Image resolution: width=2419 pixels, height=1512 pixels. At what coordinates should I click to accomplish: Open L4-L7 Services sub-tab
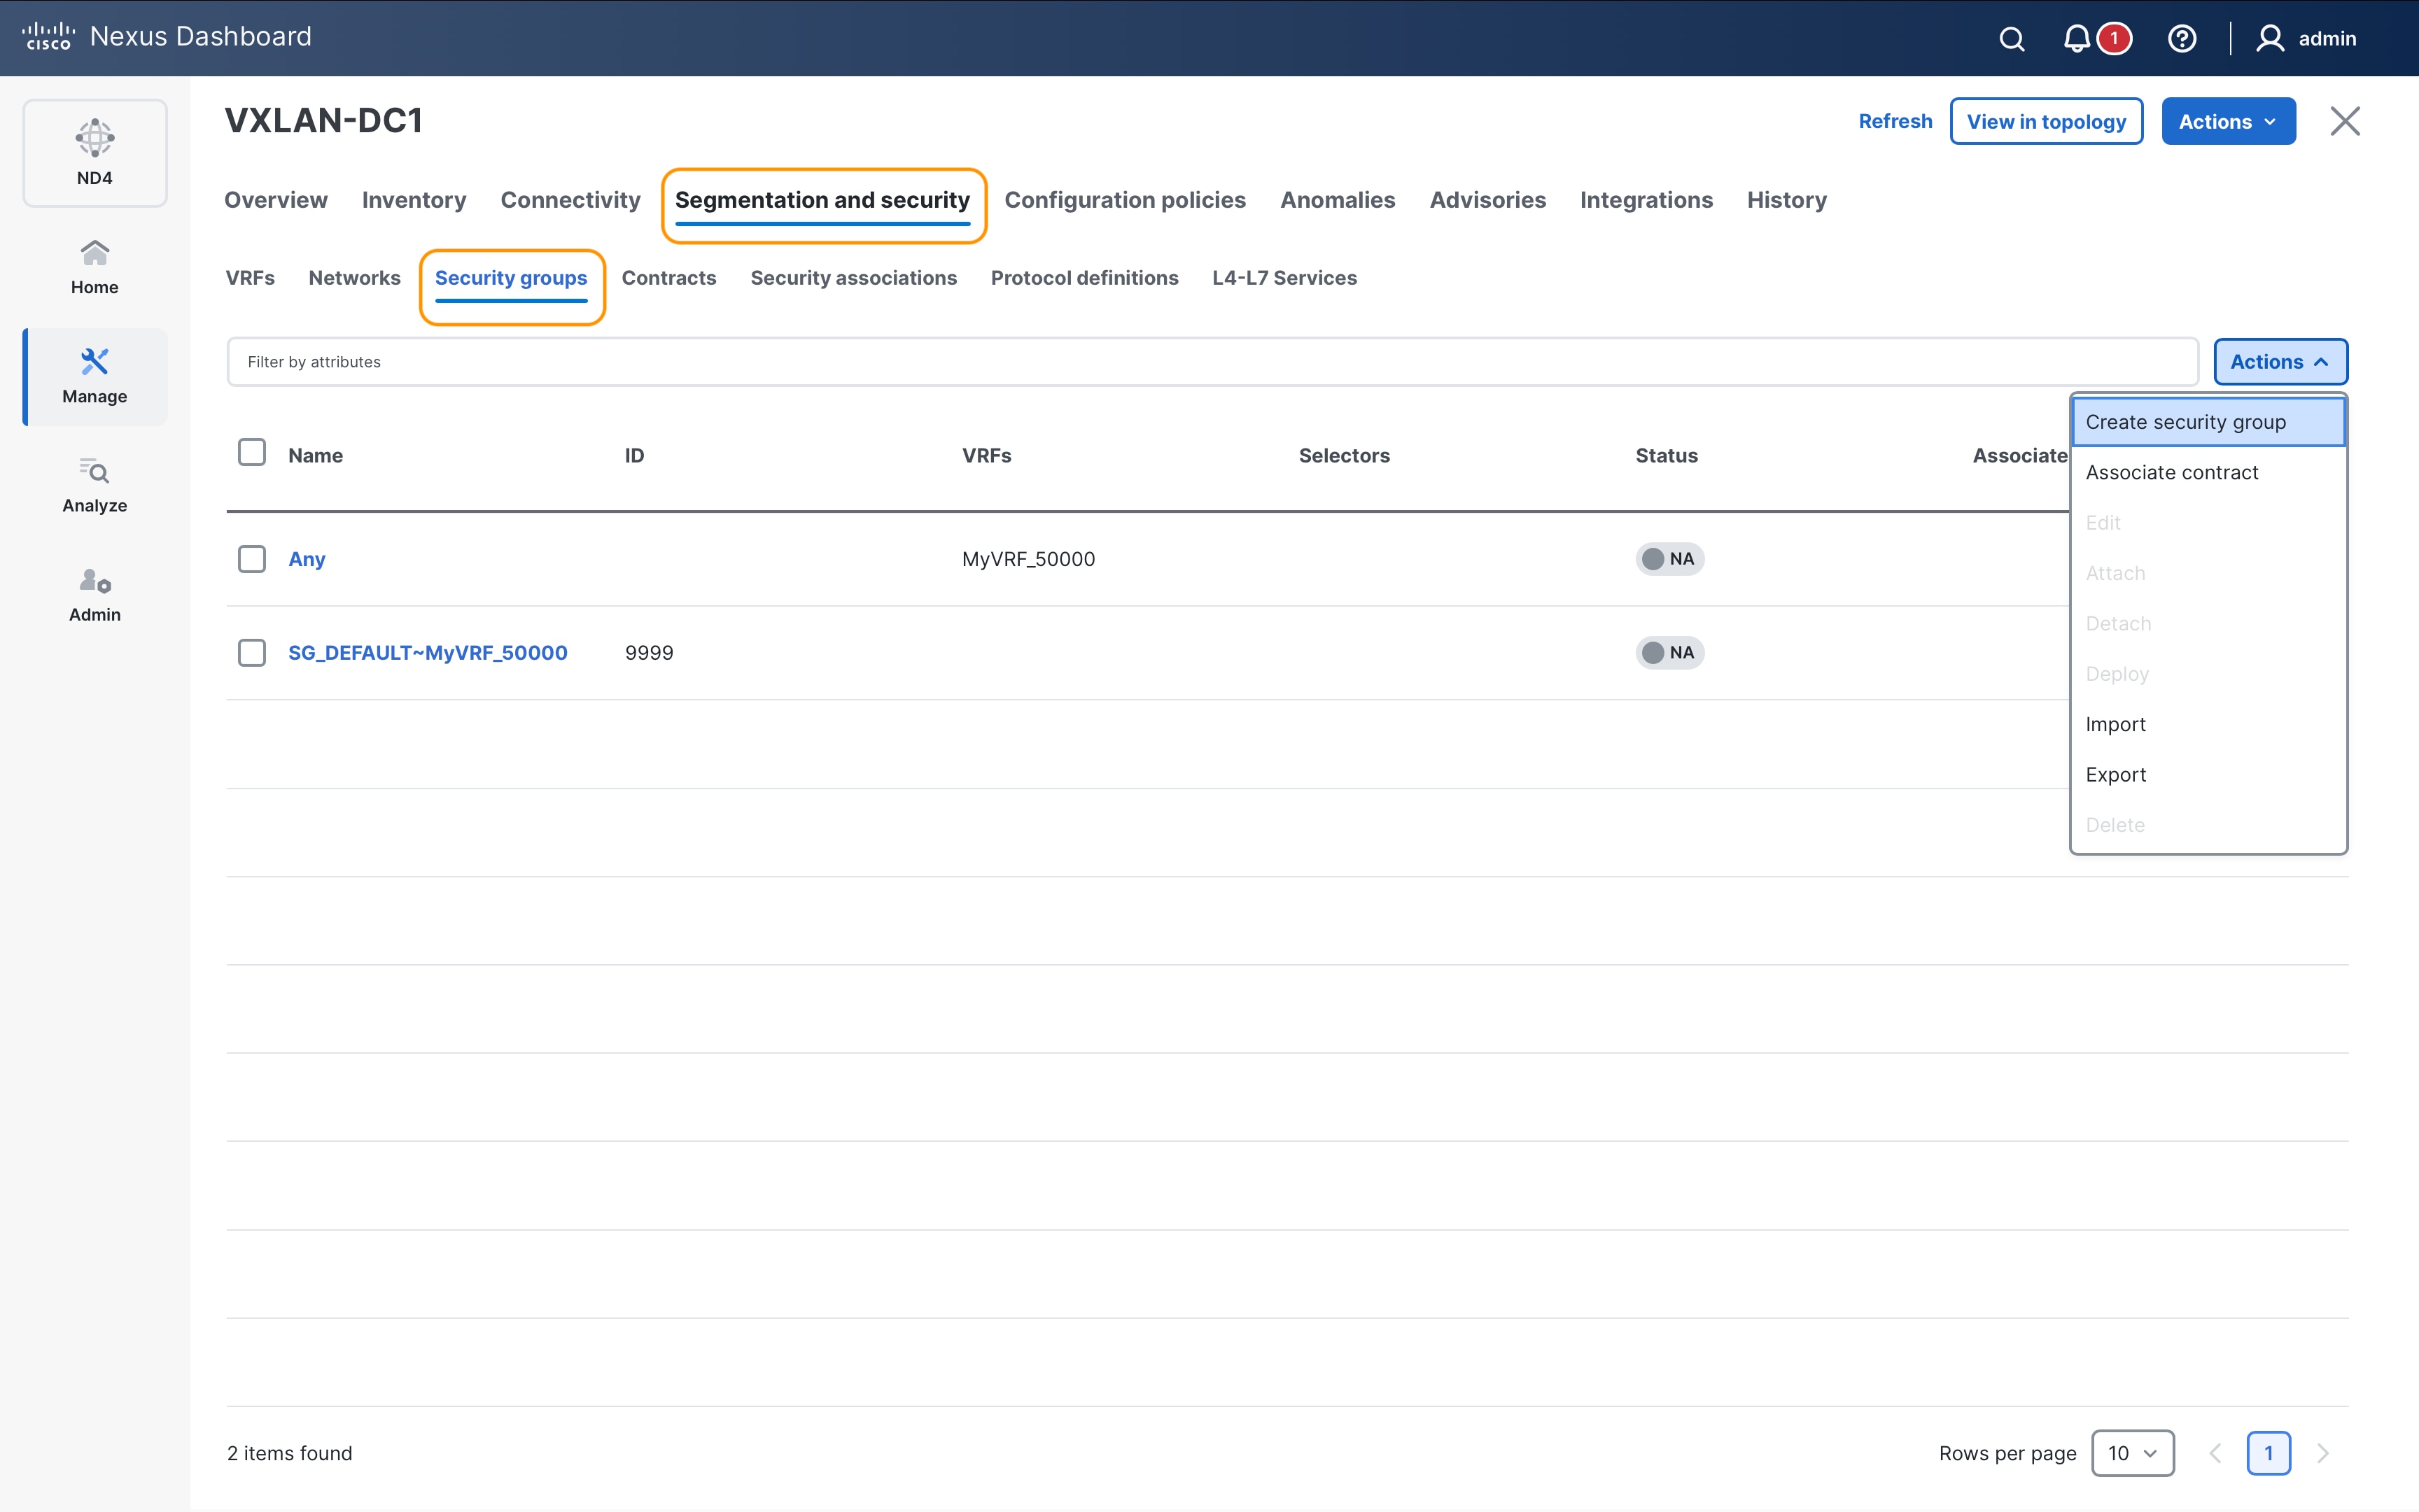click(1284, 278)
